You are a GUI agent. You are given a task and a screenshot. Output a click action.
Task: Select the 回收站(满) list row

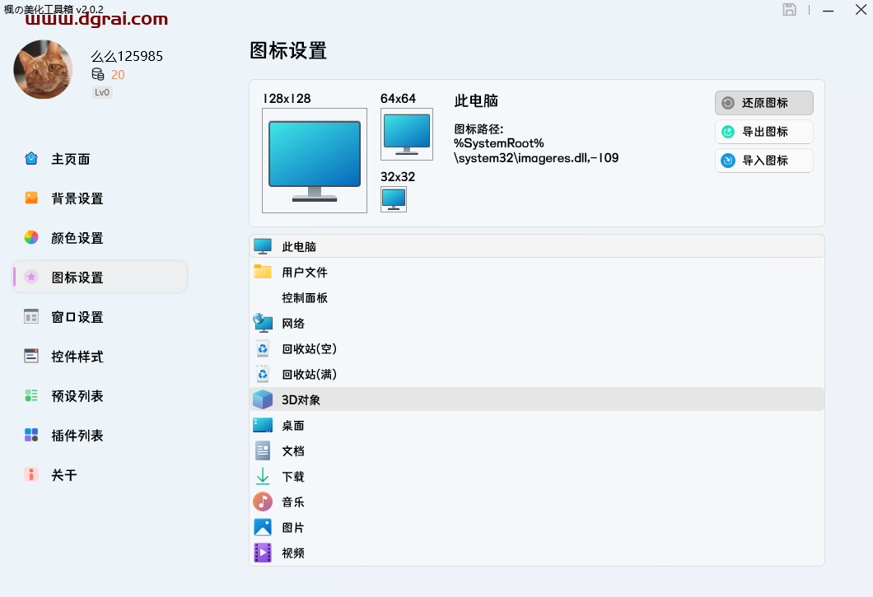pos(537,375)
